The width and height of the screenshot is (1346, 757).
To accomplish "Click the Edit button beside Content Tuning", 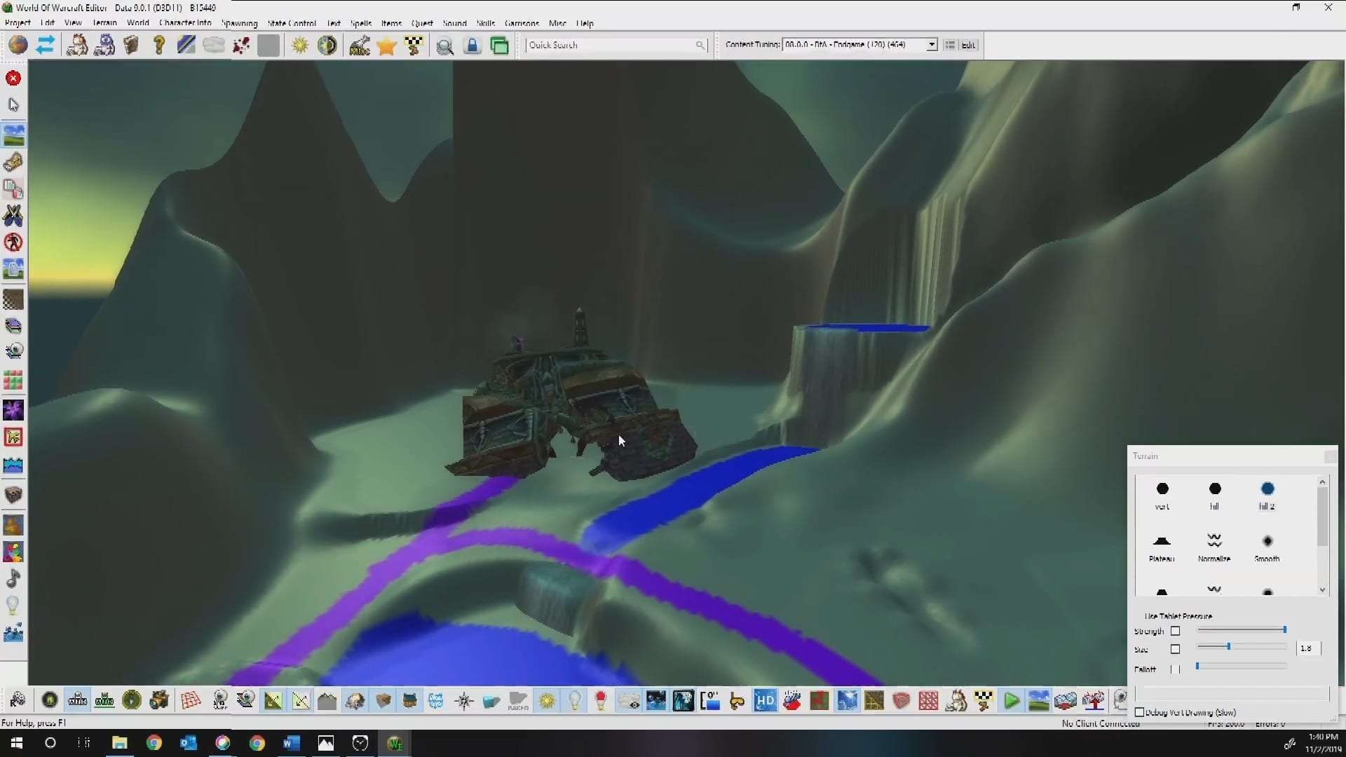I will pos(968,45).
